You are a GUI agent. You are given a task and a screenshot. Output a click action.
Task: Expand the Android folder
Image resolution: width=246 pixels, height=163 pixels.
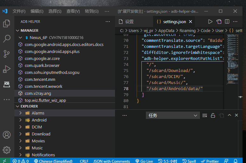pos(20,120)
